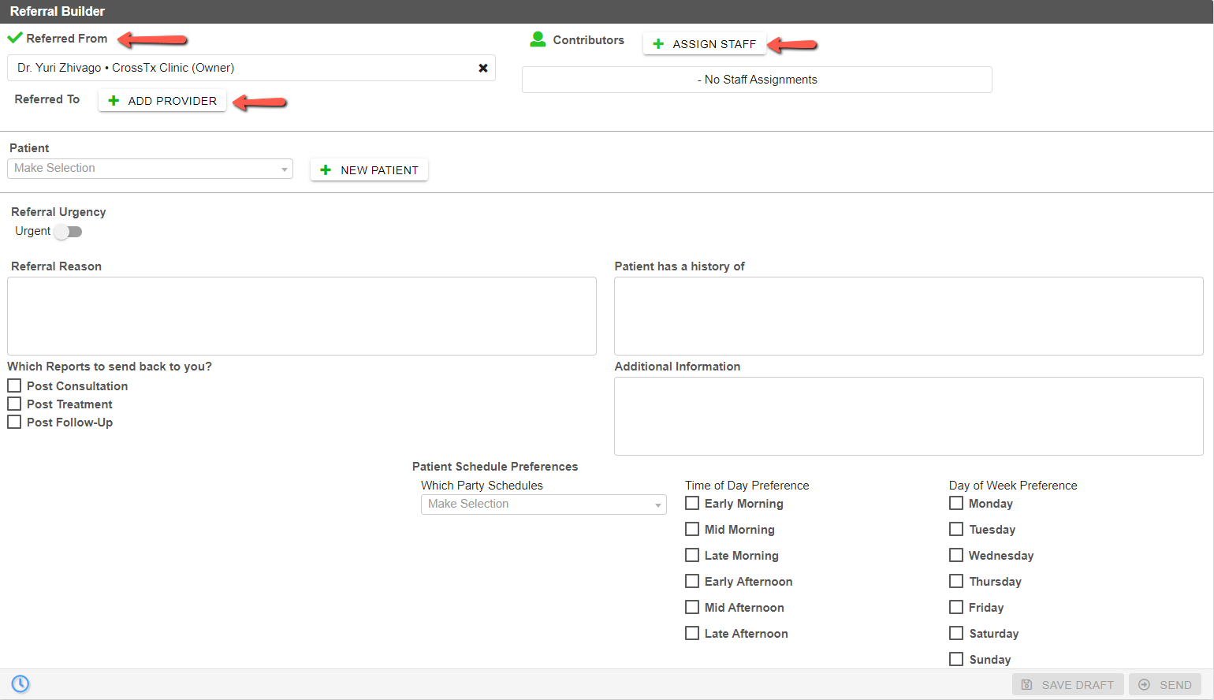Tick the Sunday checkbox
Image resolution: width=1214 pixels, height=700 pixels.
956,659
